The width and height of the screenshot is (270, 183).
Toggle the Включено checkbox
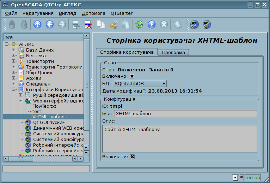(x=132, y=76)
